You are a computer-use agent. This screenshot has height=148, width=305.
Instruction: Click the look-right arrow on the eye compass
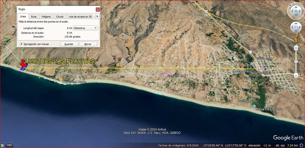point(300,11)
